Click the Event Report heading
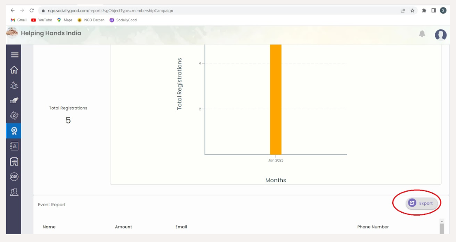The height and width of the screenshot is (242, 456). click(52, 204)
